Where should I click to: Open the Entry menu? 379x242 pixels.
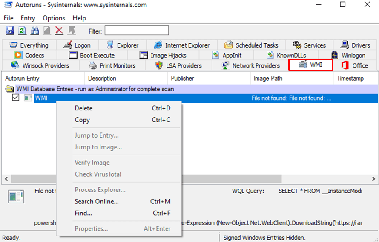pyautogui.click(x=28, y=18)
